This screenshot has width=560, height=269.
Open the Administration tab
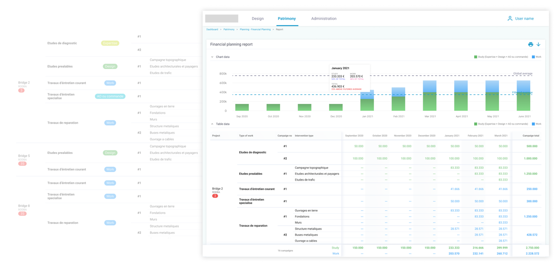[x=323, y=19]
